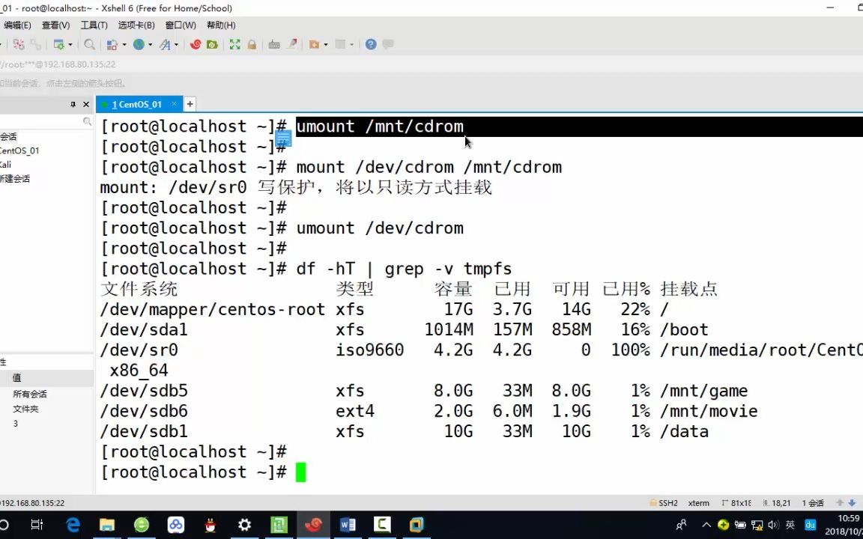Open File Explorer from taskbar
This screenshot has width=863, height=539.
point(107,525)
